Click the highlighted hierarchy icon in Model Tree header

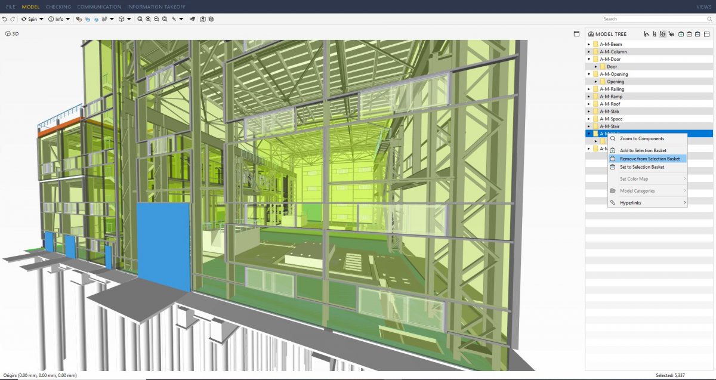click(x=663, y=34)
